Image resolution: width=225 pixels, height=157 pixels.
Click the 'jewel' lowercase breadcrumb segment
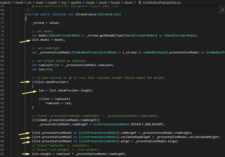103,2
